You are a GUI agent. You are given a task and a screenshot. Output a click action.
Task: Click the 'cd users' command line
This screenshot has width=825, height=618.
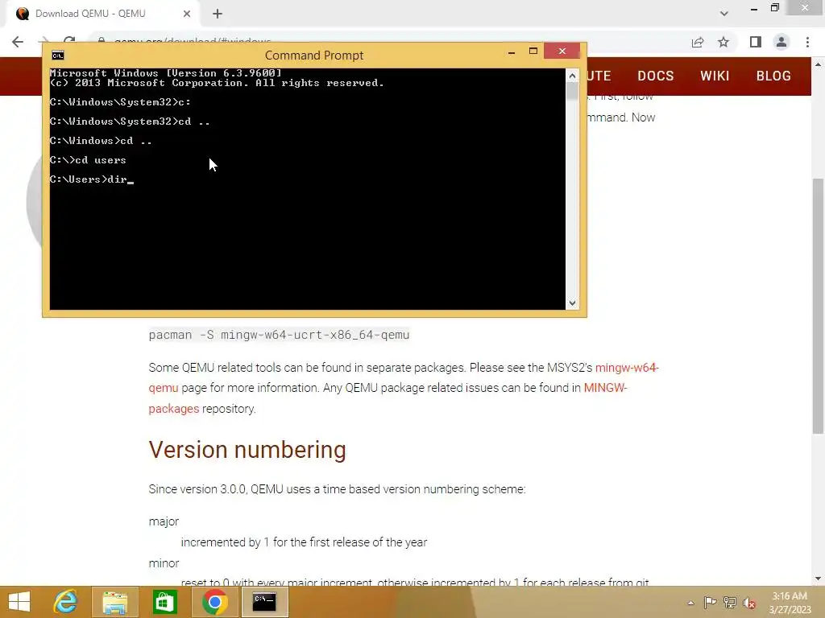(88, 160)
